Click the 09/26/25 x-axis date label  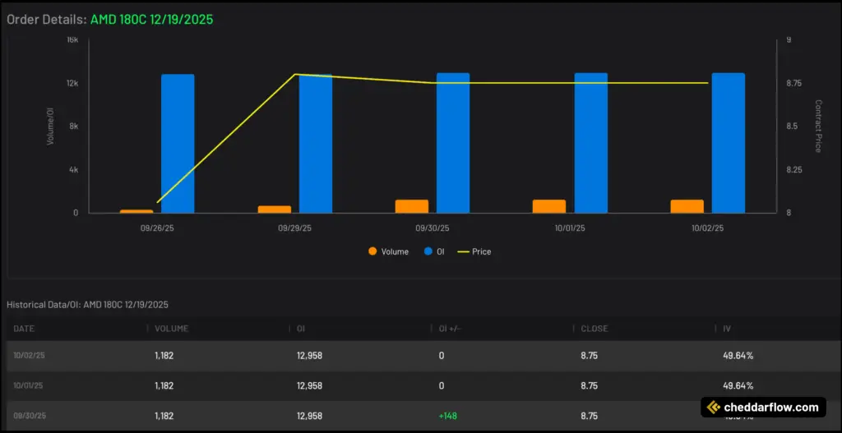[x=157, y=228]
